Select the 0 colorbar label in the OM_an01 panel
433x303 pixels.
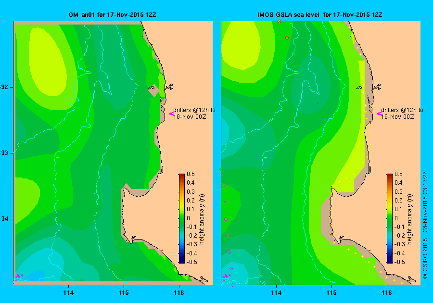coord(188,218)
